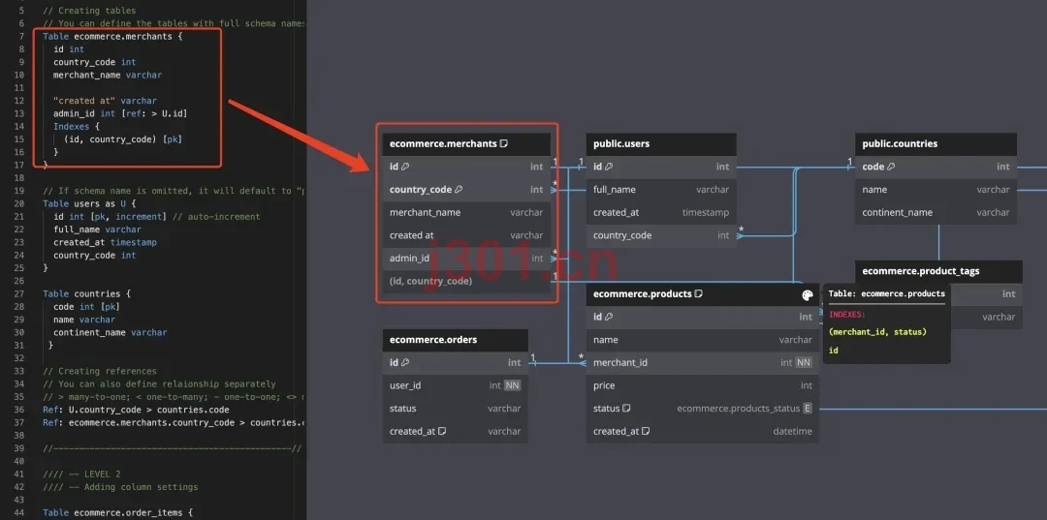Click line number 13 in editor gutter
The width and height of the screenshot is (1047, 520).
(x=18, y=113)
